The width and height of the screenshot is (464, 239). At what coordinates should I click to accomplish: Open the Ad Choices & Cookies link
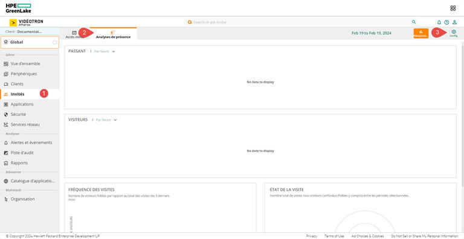click(x=367, y=236)
